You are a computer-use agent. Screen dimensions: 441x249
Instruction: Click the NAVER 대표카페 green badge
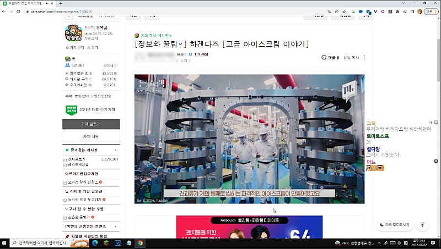coord(71,110)
